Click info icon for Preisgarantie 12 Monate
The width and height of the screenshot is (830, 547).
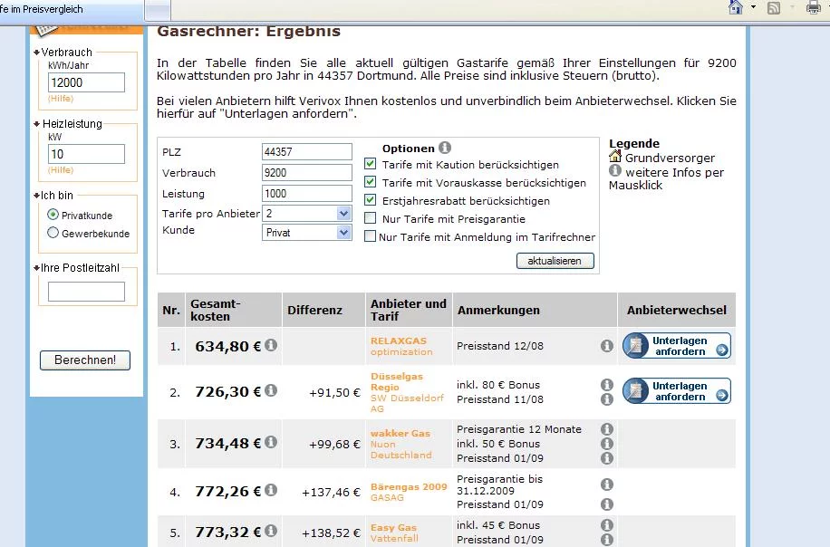point(607,429)
